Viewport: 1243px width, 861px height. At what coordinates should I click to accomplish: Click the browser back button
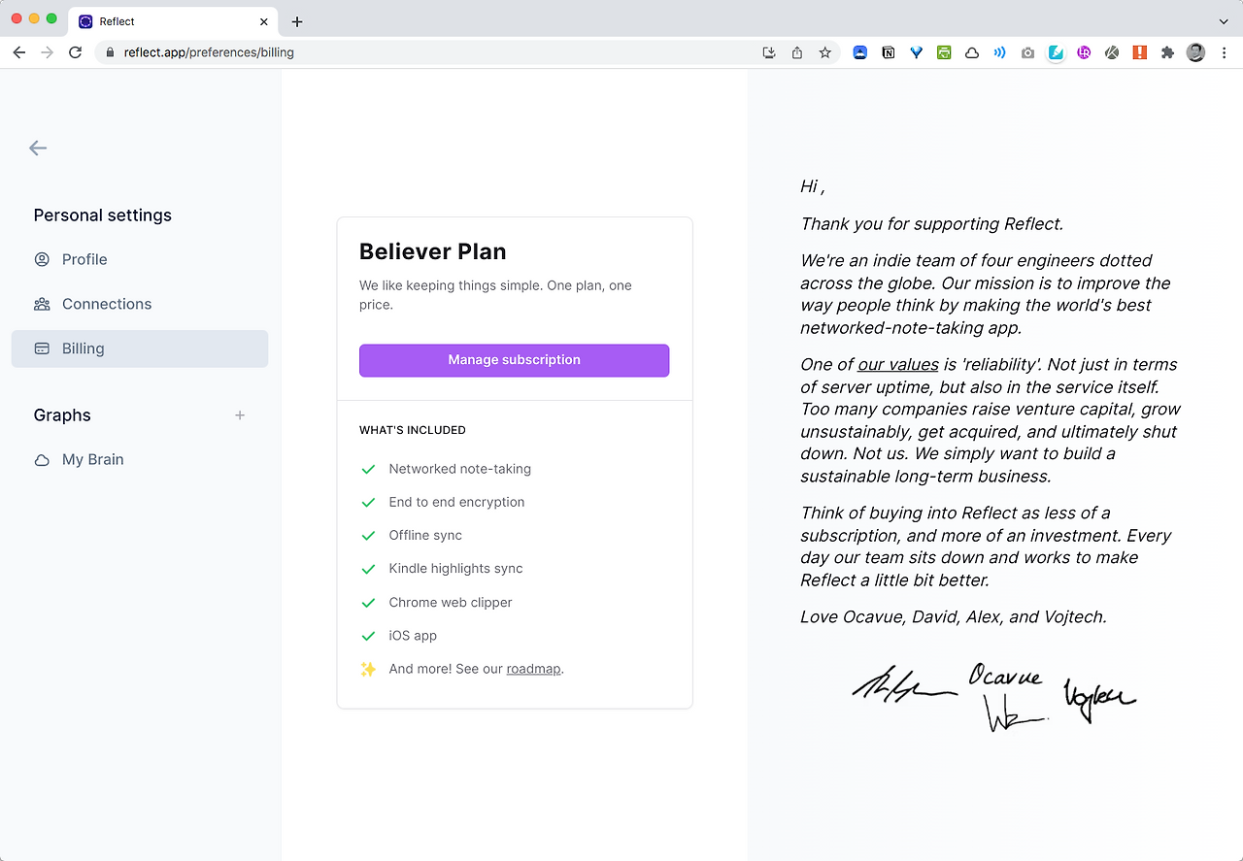coord(19,52)
